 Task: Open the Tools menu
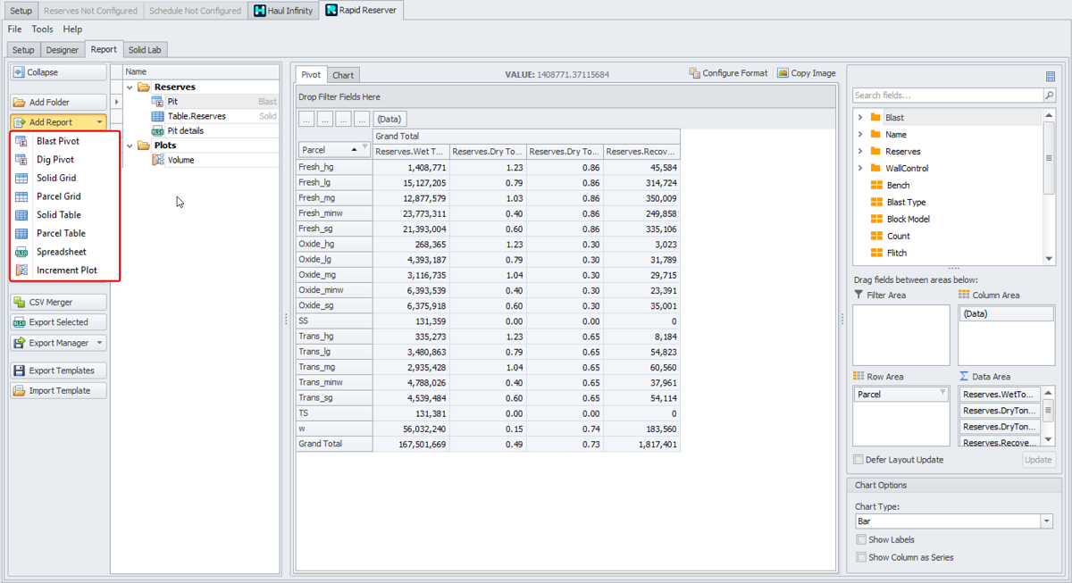[42, 29]
